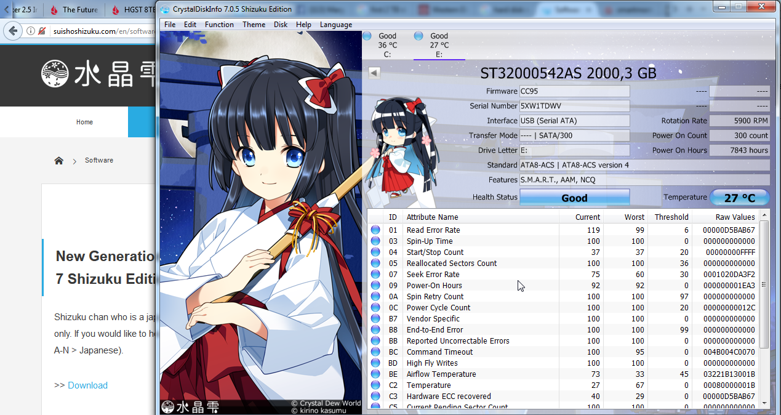The image size is (781, 415).
Task: Click the Crystal Dew World site logo
Action: pyautogui.click(x=98, y=74)
